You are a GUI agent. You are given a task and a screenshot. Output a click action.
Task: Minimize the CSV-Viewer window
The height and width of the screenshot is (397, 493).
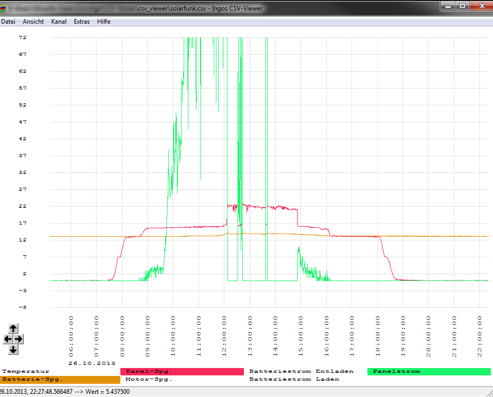[x=448, y=6]
